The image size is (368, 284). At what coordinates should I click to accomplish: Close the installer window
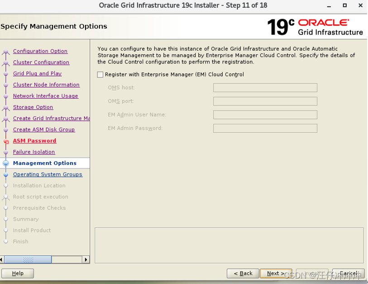click(x=360, y=5)
